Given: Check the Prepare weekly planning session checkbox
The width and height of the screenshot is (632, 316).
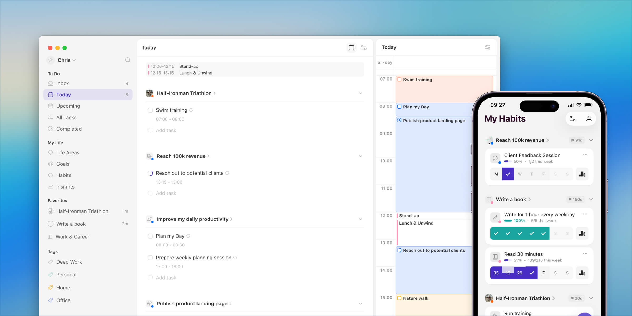Looking at the screenshot, I should click(x=150, y=258).
